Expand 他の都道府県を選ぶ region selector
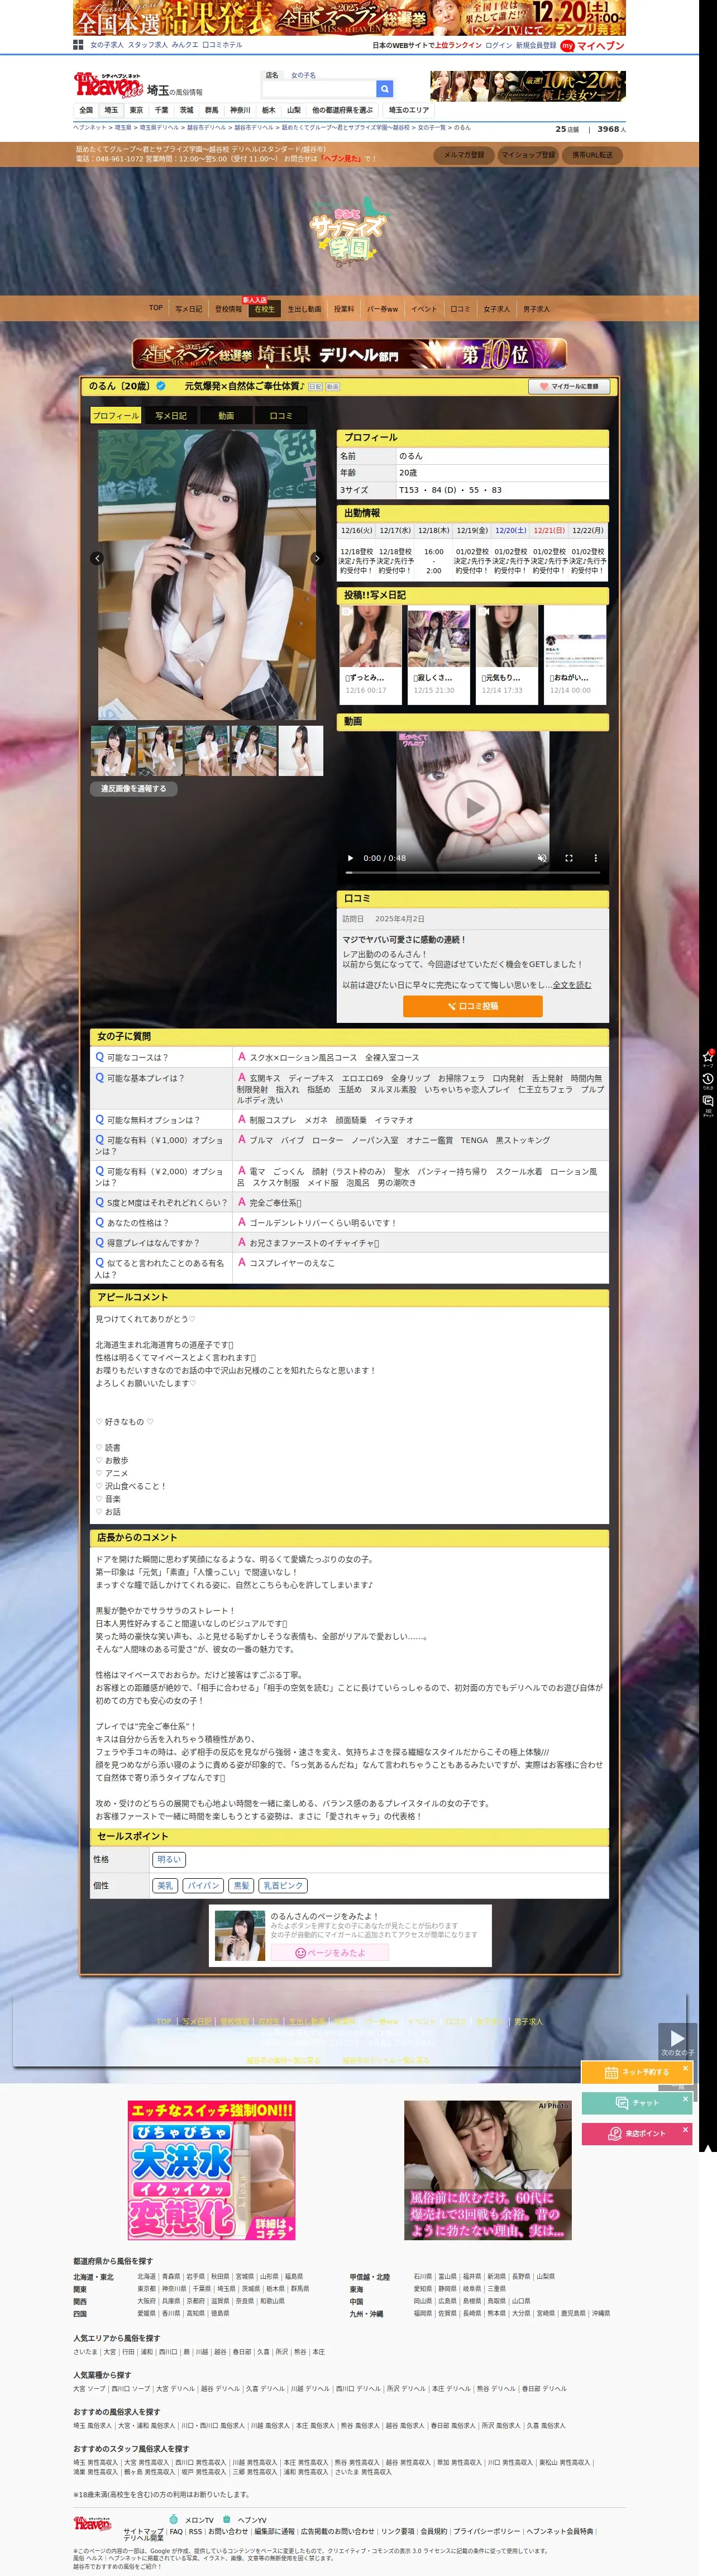The height and width of the screenshot is (2576, 717). pyautogui.click(x=343, y=110)
